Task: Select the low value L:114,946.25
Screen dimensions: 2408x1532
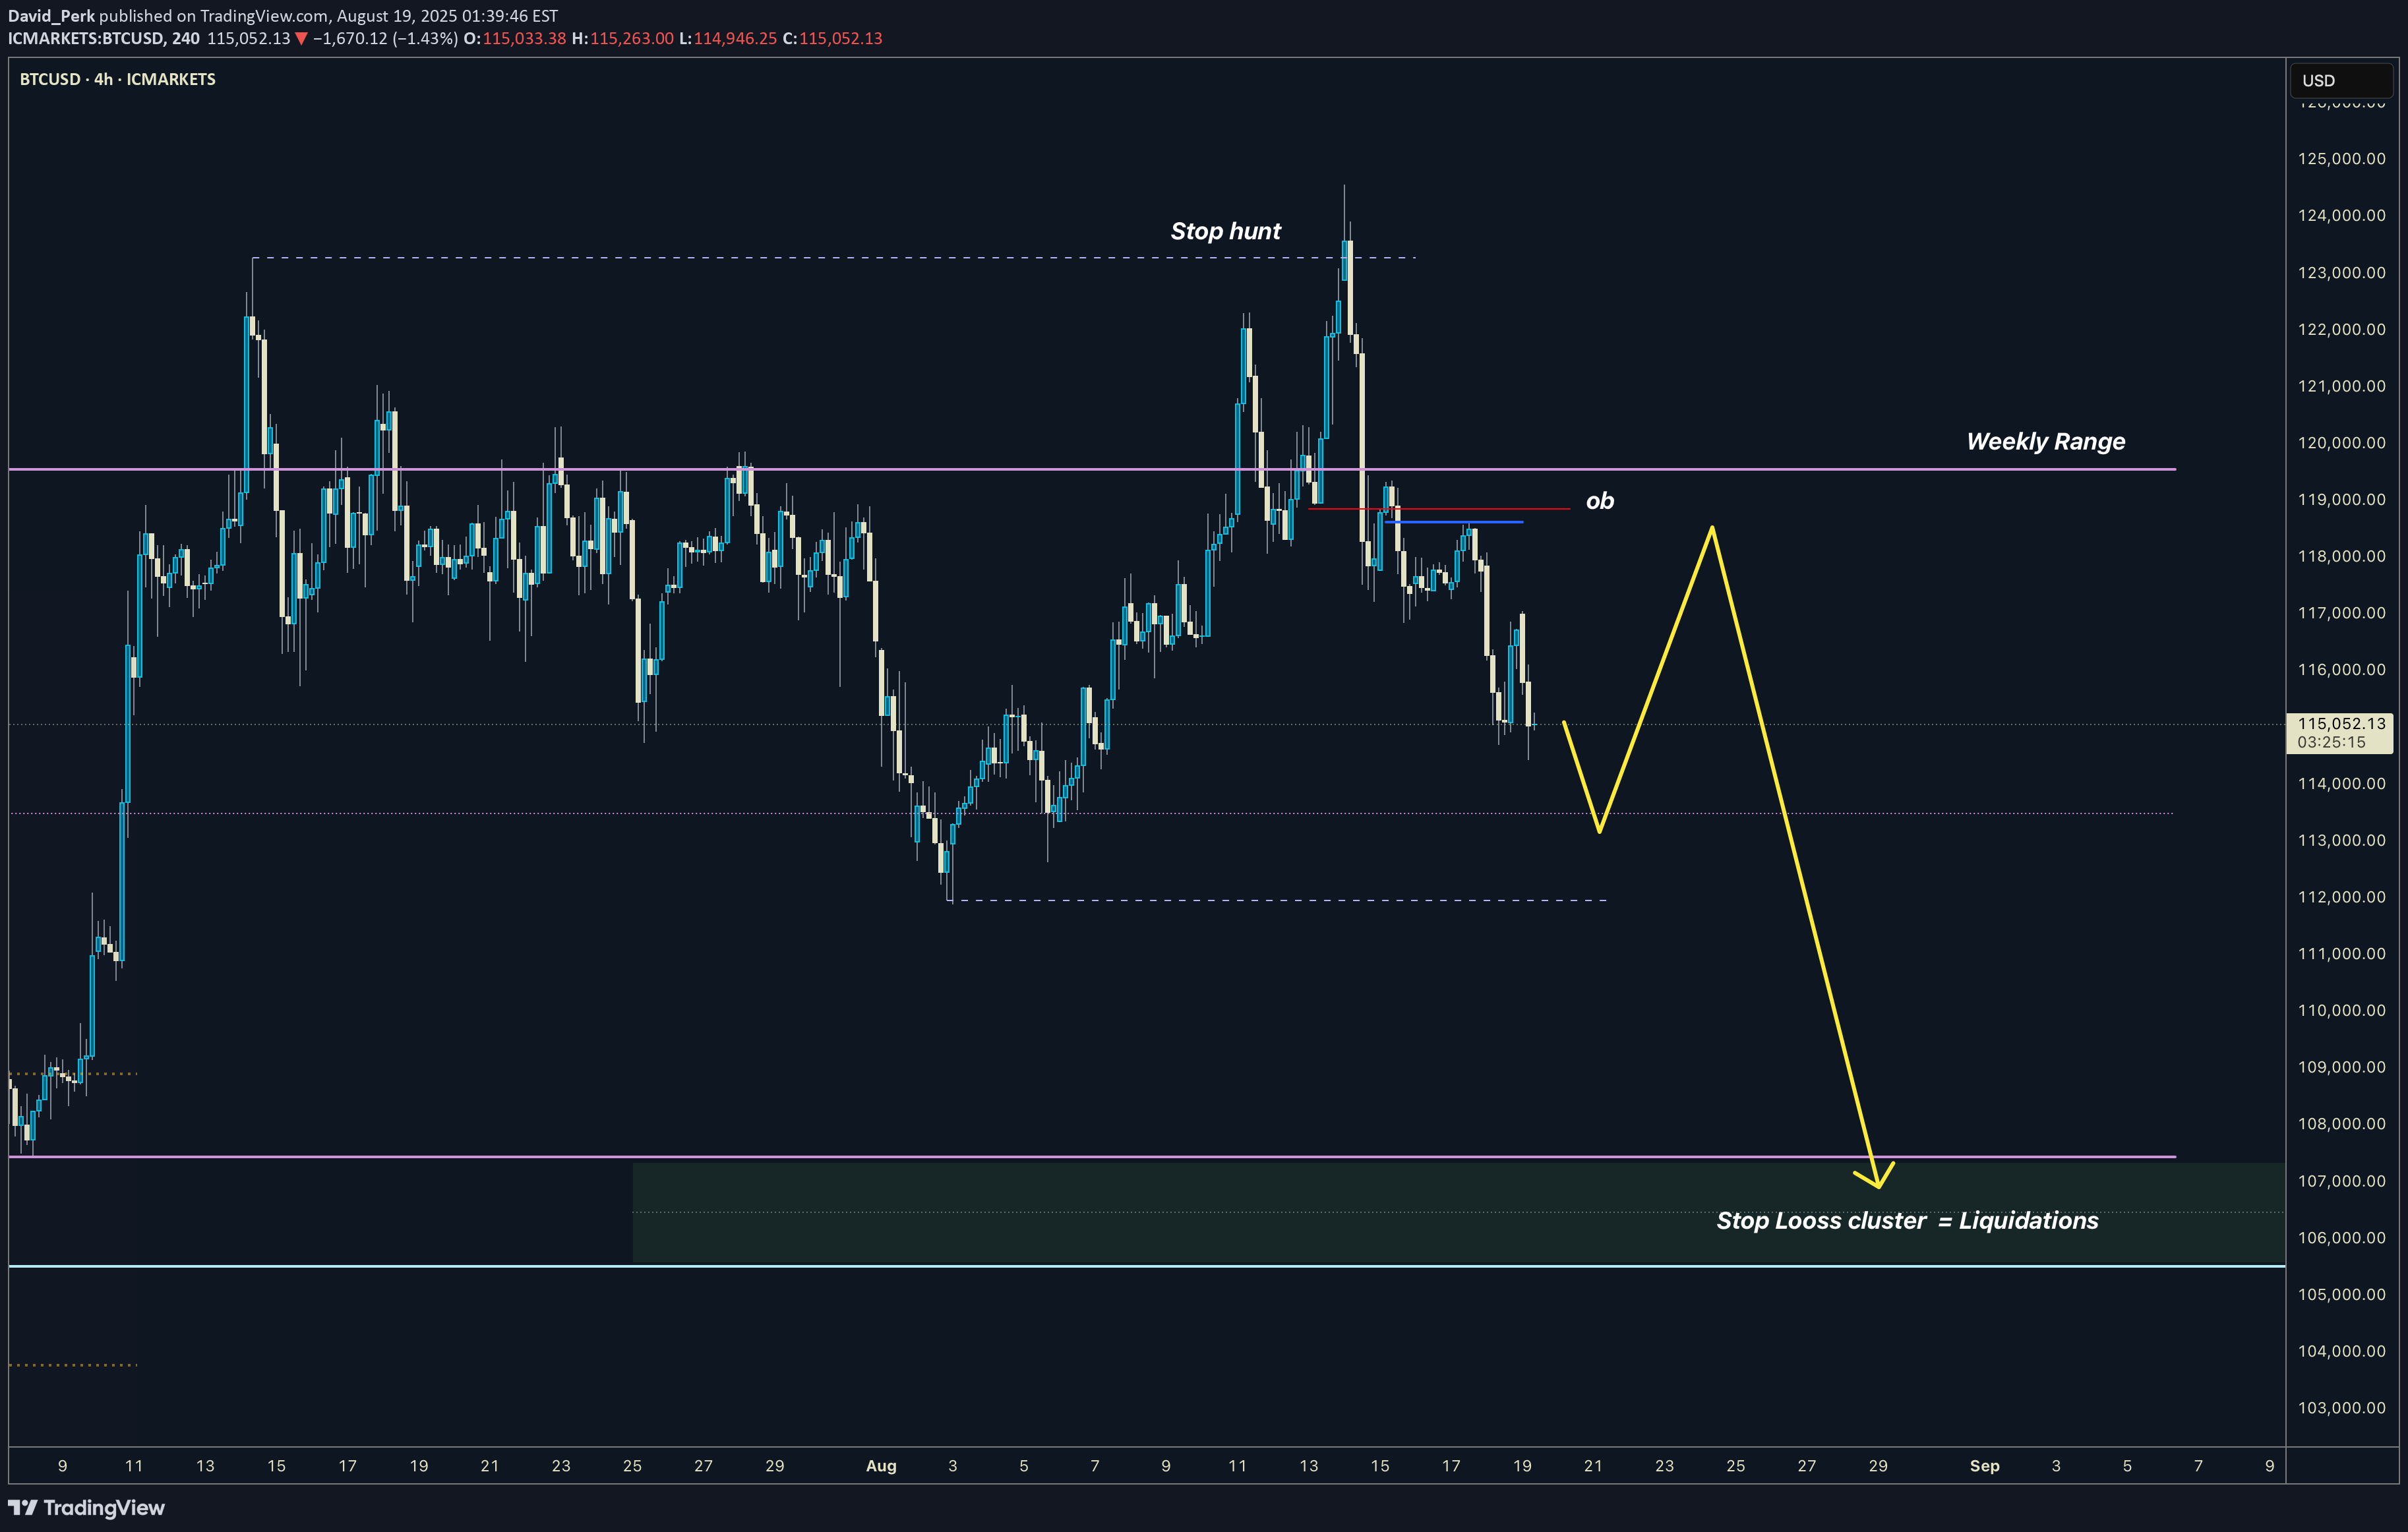Action: coord(727,39)
